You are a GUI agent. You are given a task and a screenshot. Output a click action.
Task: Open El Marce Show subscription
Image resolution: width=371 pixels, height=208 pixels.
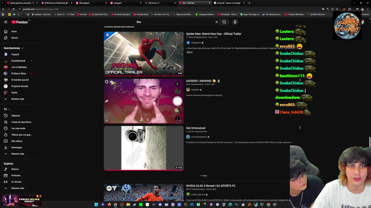pyautogui.click(x=18, y=73)
